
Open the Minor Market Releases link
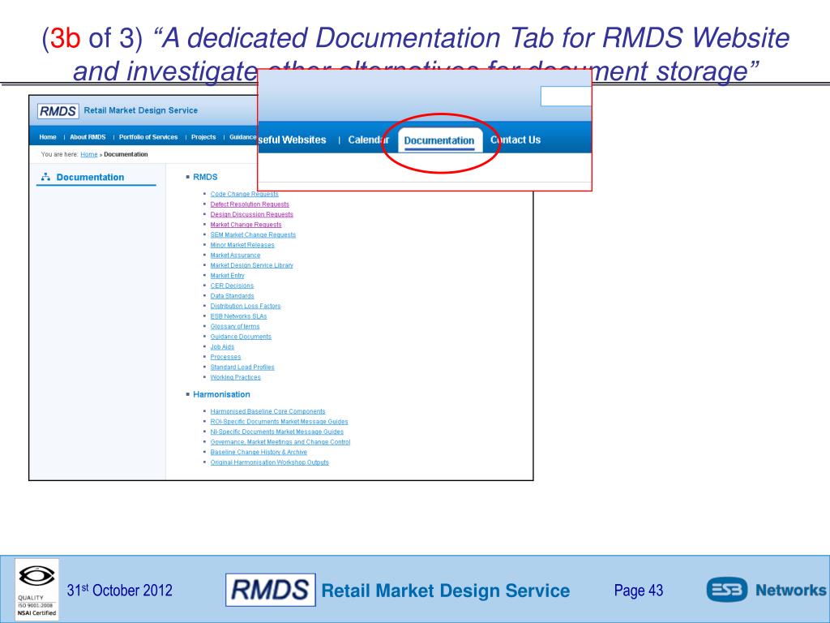pyautogui.click(x=242, y=245)
